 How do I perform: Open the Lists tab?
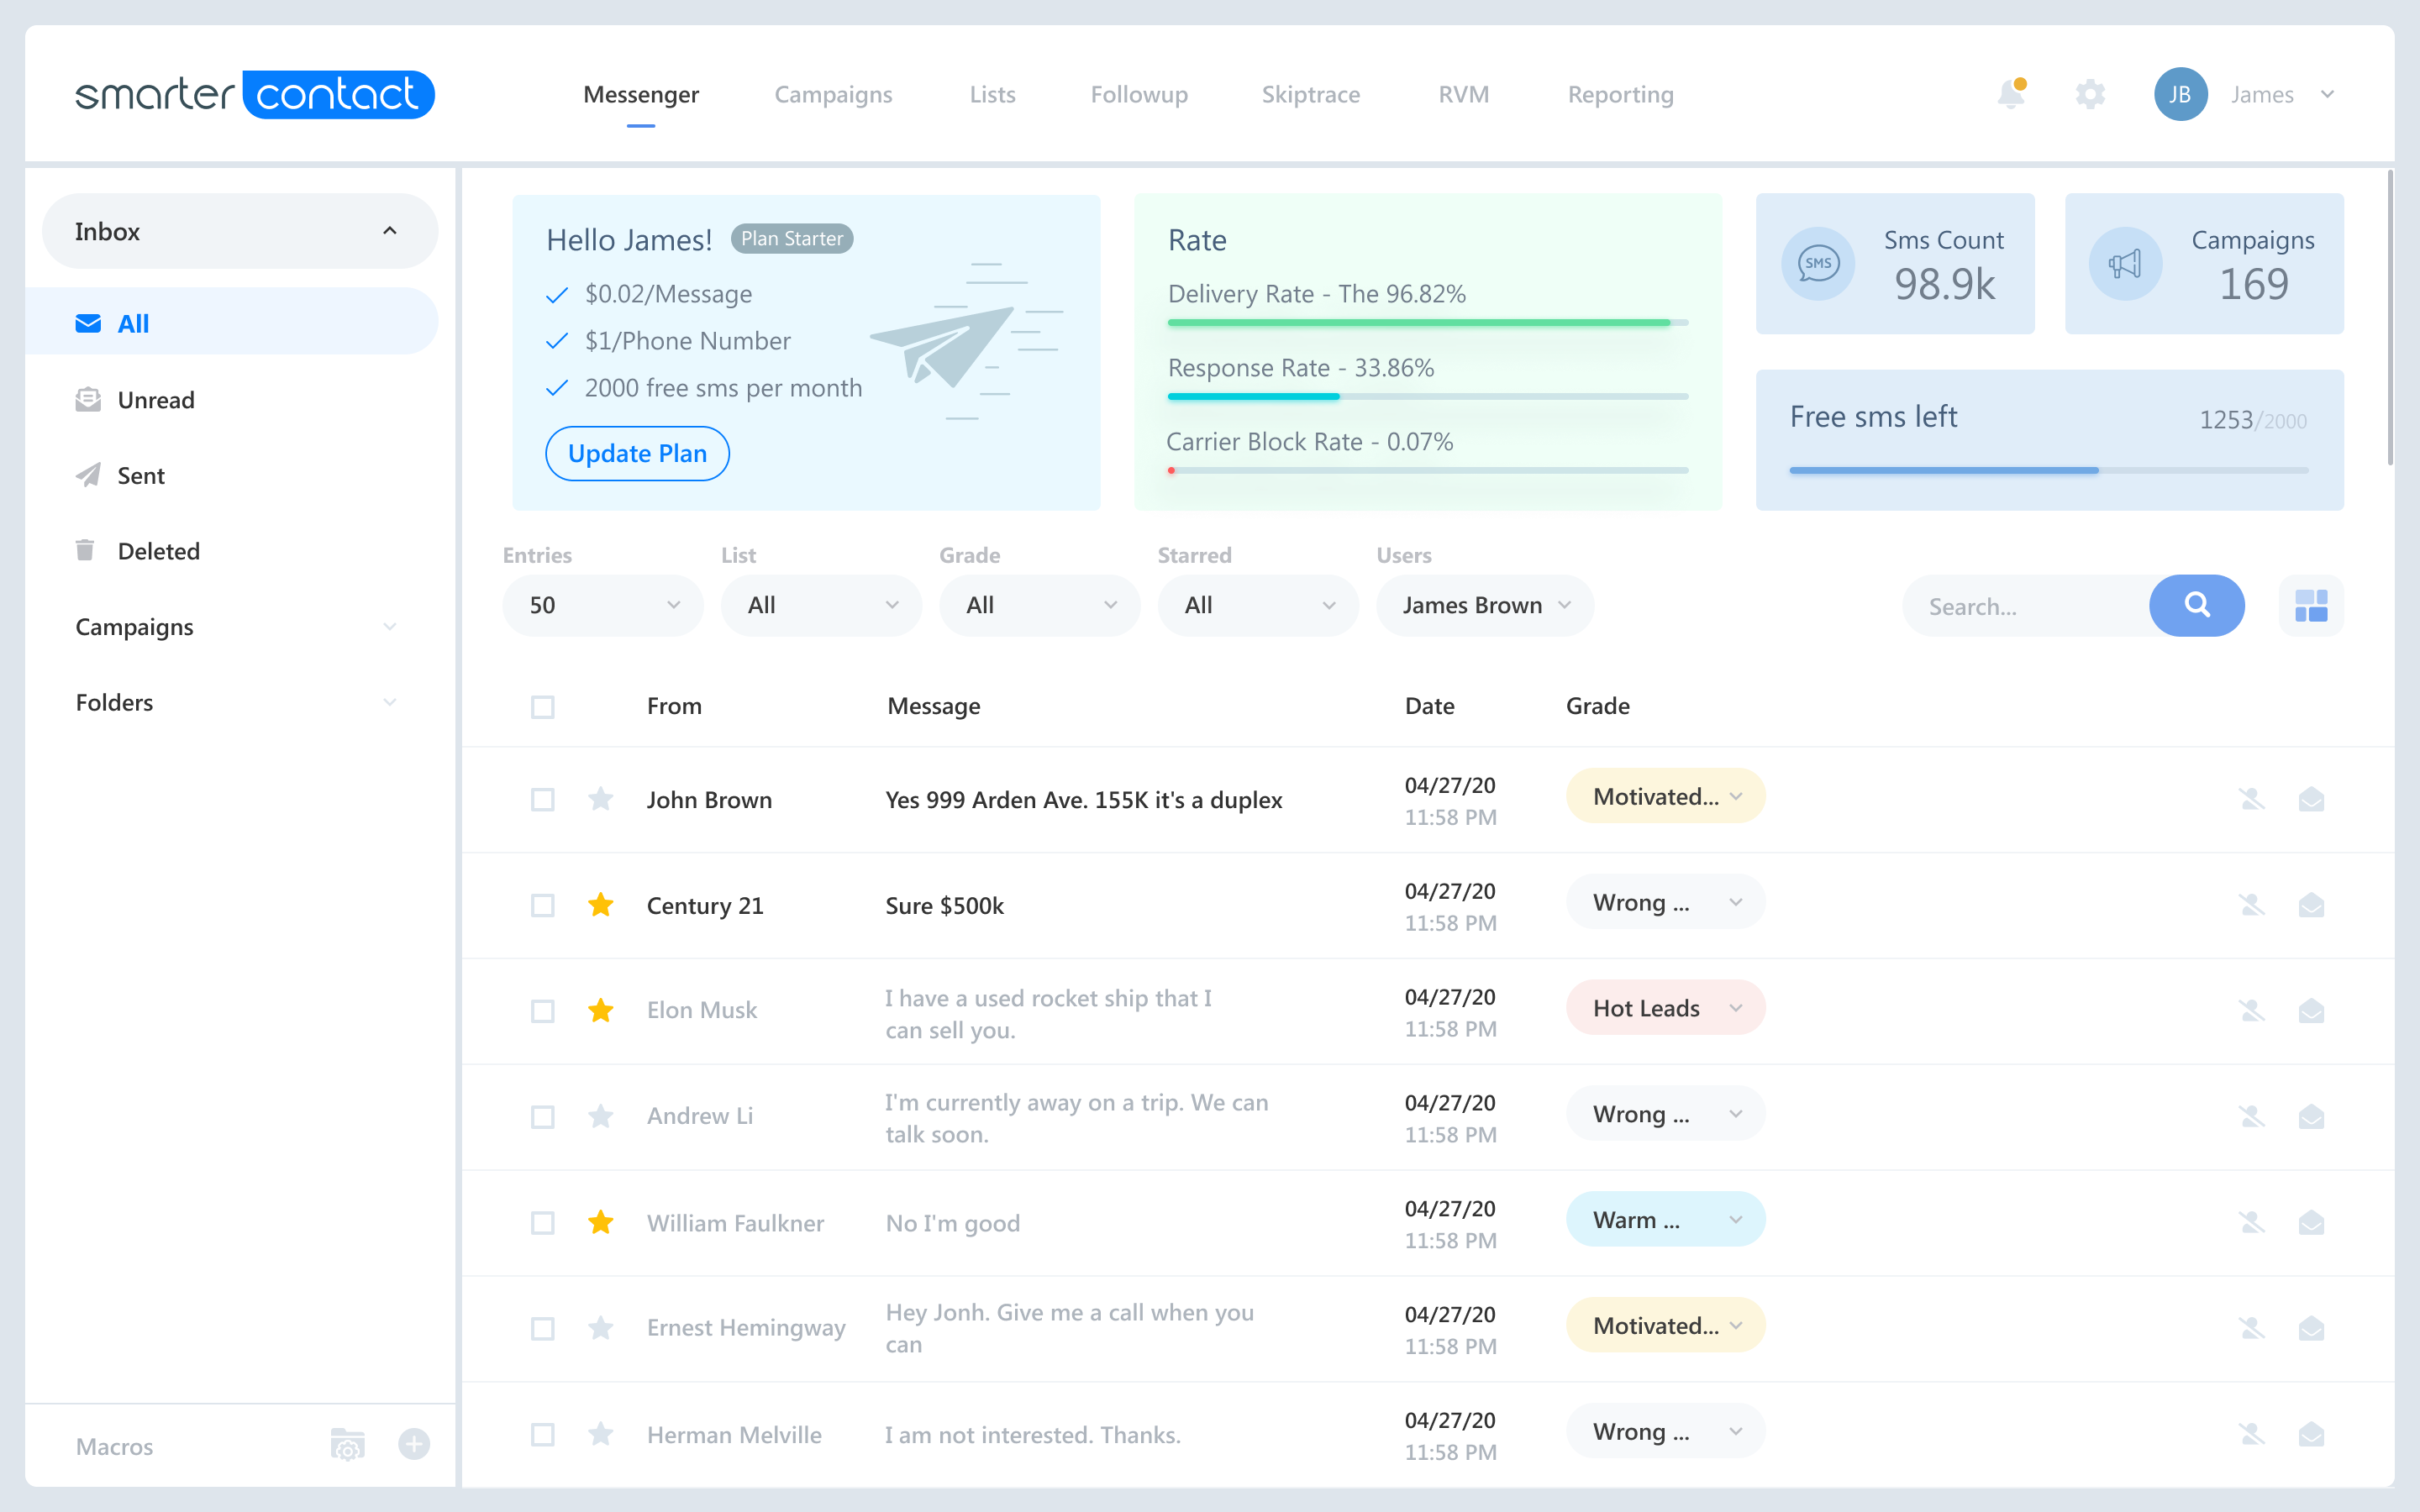[x=992, y=94]
